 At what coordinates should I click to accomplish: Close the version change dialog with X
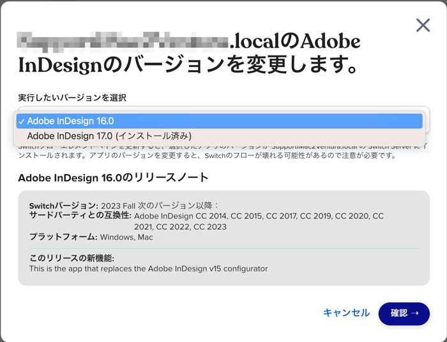pos(423,25)
